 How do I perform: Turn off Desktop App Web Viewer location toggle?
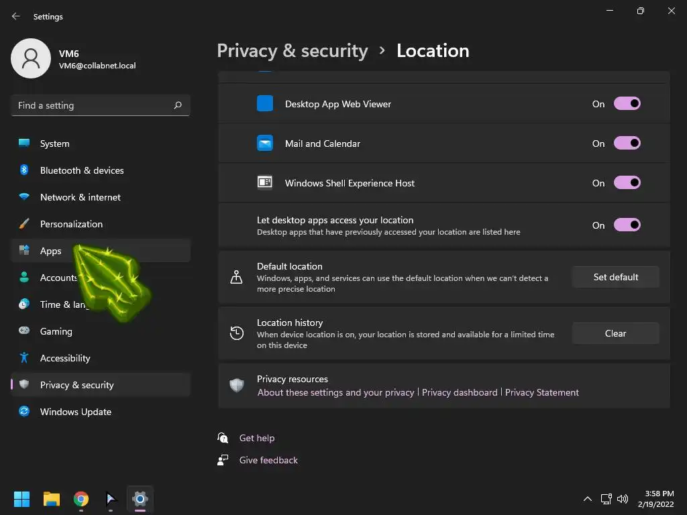pyautogui.click(x=627, y=104)
